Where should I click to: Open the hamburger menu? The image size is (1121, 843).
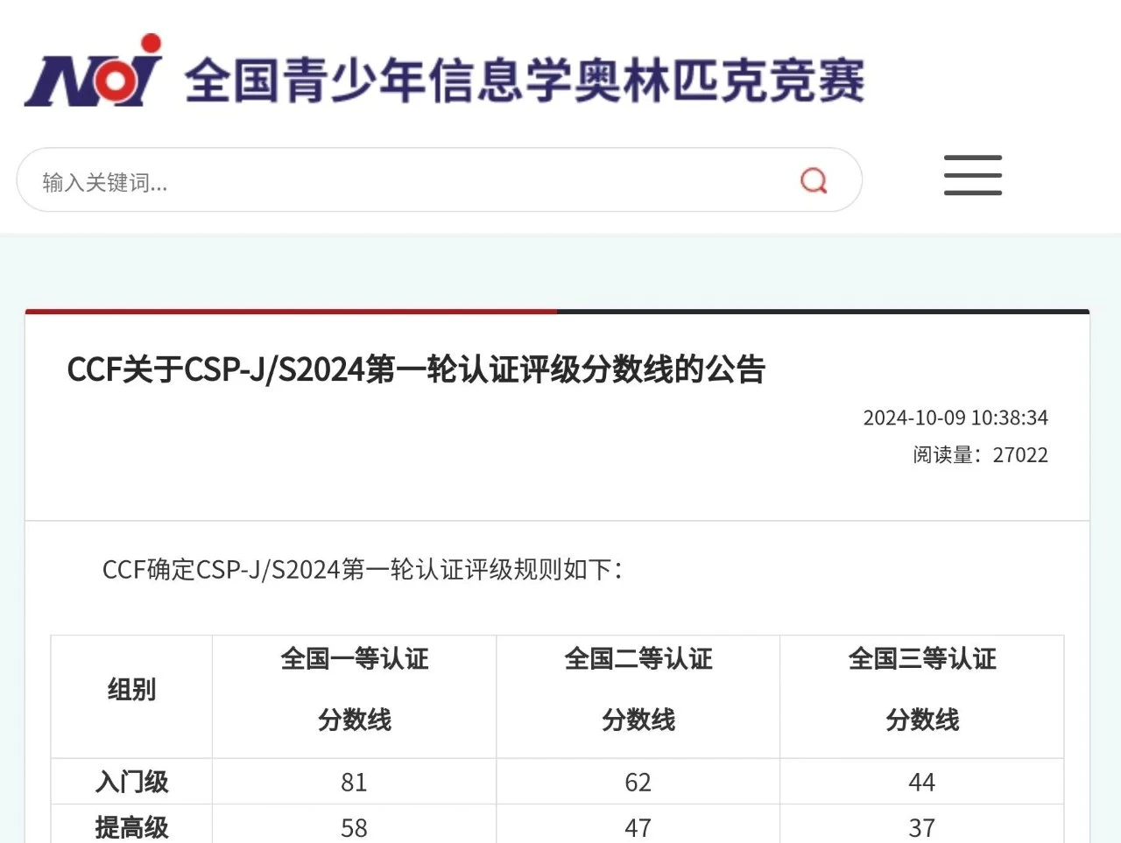click(973, 175)
